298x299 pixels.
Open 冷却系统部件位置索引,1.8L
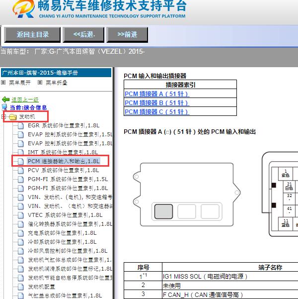coord(62,242)
